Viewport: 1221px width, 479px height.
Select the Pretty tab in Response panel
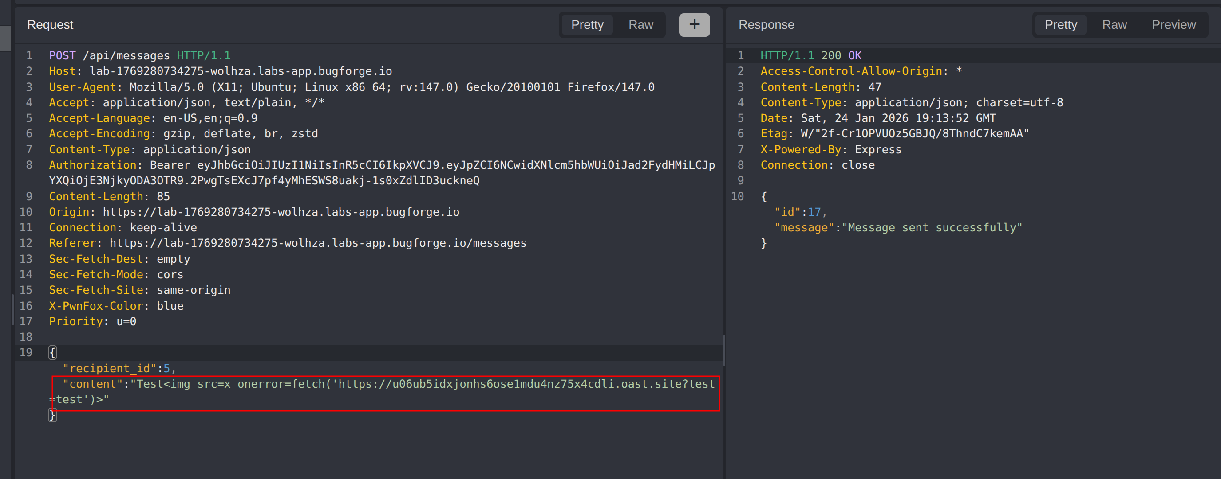coord(1060,25)
